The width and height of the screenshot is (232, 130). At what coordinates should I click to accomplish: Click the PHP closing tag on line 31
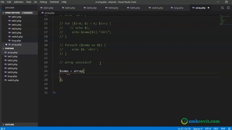point(54,92)
